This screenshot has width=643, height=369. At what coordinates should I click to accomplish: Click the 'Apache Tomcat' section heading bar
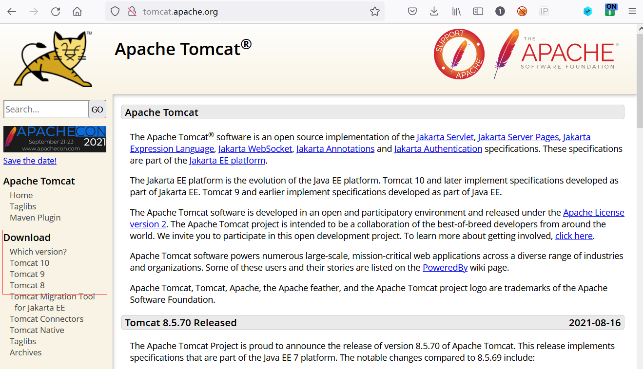tap(373, 112)
